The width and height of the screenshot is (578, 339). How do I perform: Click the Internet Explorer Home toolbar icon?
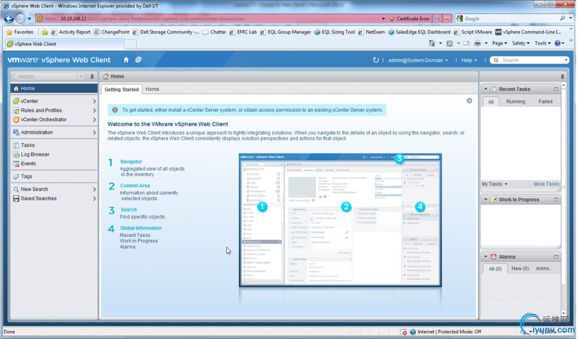click(432, 43)
